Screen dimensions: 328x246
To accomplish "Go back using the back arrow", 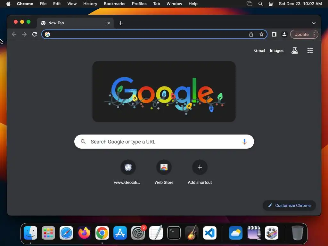I will 14,34.
